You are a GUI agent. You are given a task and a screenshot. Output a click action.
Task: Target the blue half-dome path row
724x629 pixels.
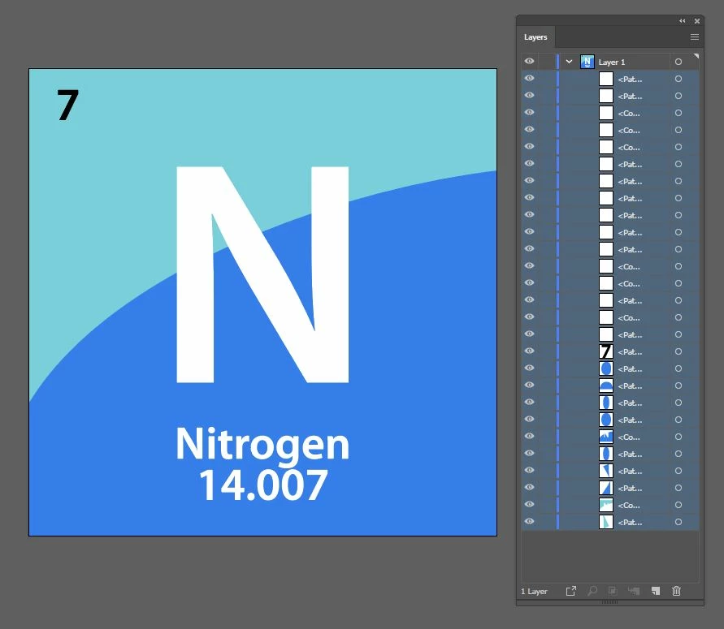coord(678,386)
